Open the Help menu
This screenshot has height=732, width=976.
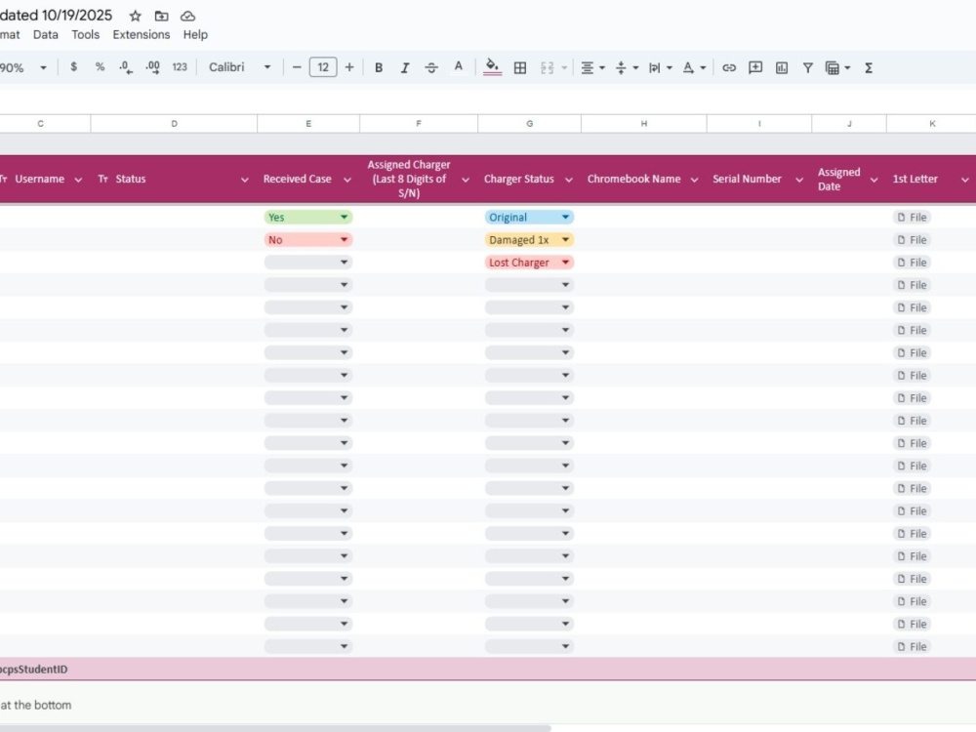pyautogui.click(x=195, y=35)
